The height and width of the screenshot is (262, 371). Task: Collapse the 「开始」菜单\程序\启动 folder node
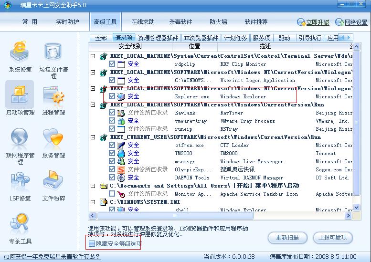pos(93,186)
